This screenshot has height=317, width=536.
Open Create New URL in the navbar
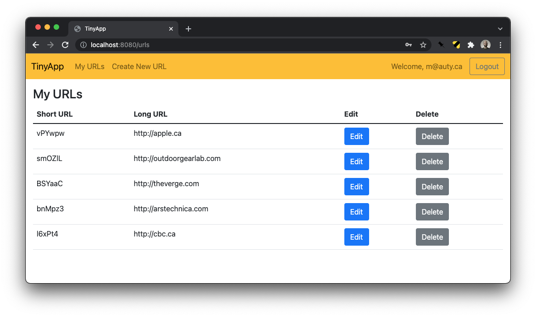[x=139, y=66]
